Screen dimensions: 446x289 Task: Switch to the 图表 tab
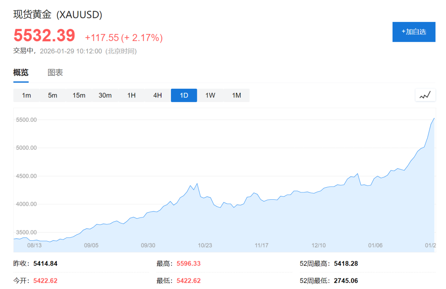(x=55, y=73)
